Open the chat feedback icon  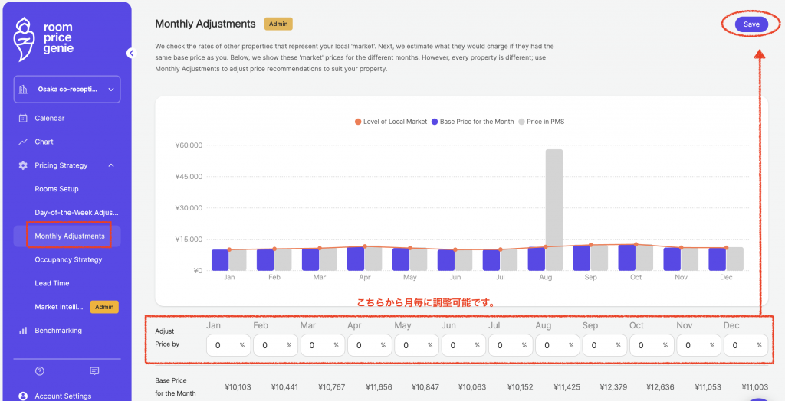pyautogui.click(x=94, y=371)
